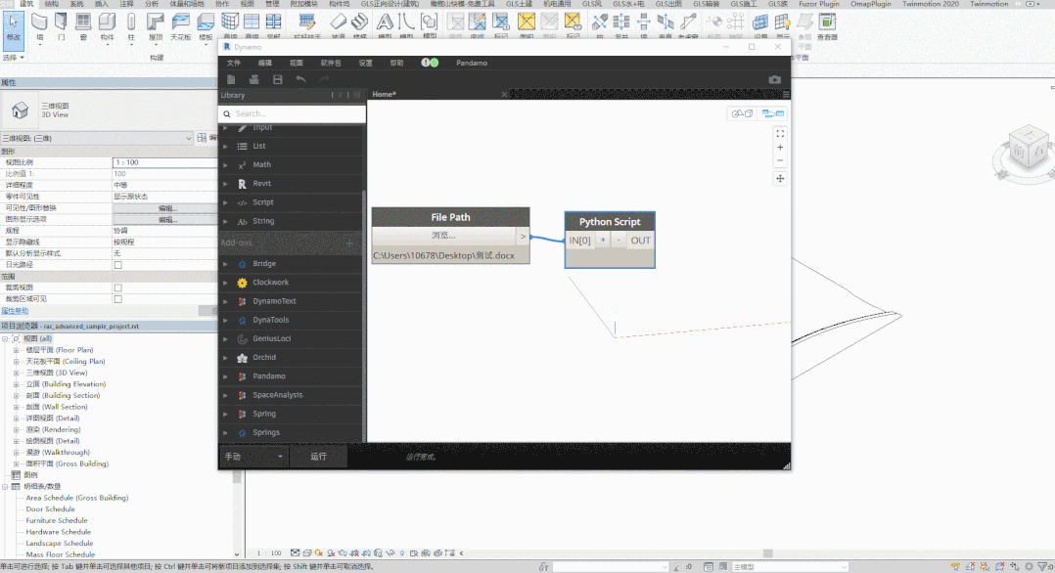Click the add-ons plus icon
Image resolution: width=1055 pixels, height=573 pixels.
coord(349,242)
